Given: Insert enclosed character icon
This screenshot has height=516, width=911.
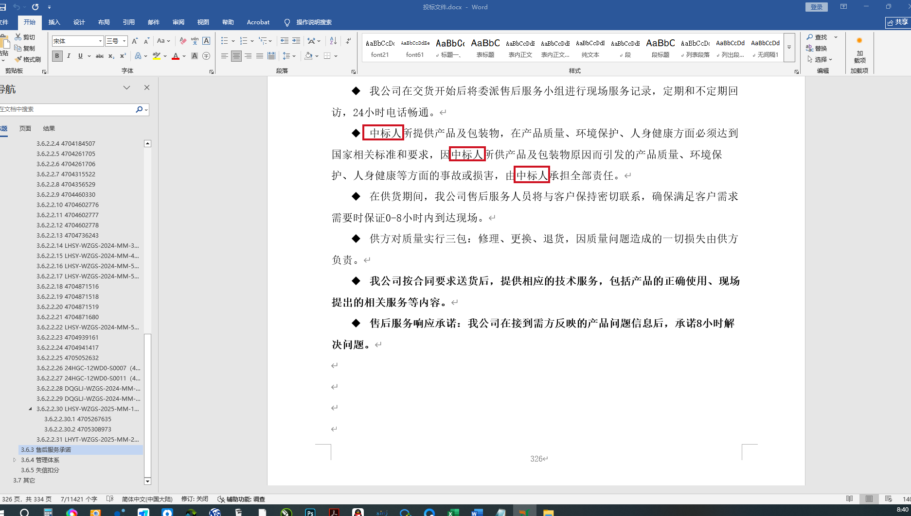Looking at the screenshot, I should click(206, 56).
